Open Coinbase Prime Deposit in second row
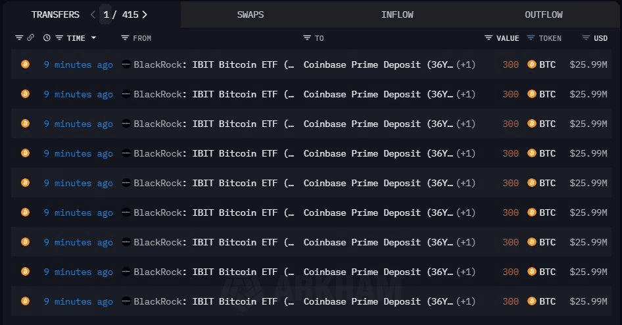The width and height of the screenshot is (622, 325). click(x=378, y=94)
